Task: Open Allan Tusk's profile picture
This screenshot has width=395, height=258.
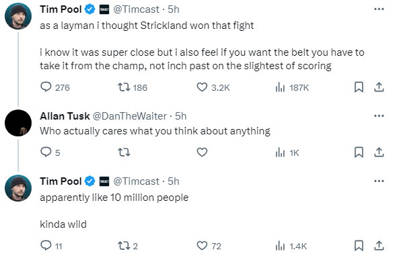Action: coord(18,123)
